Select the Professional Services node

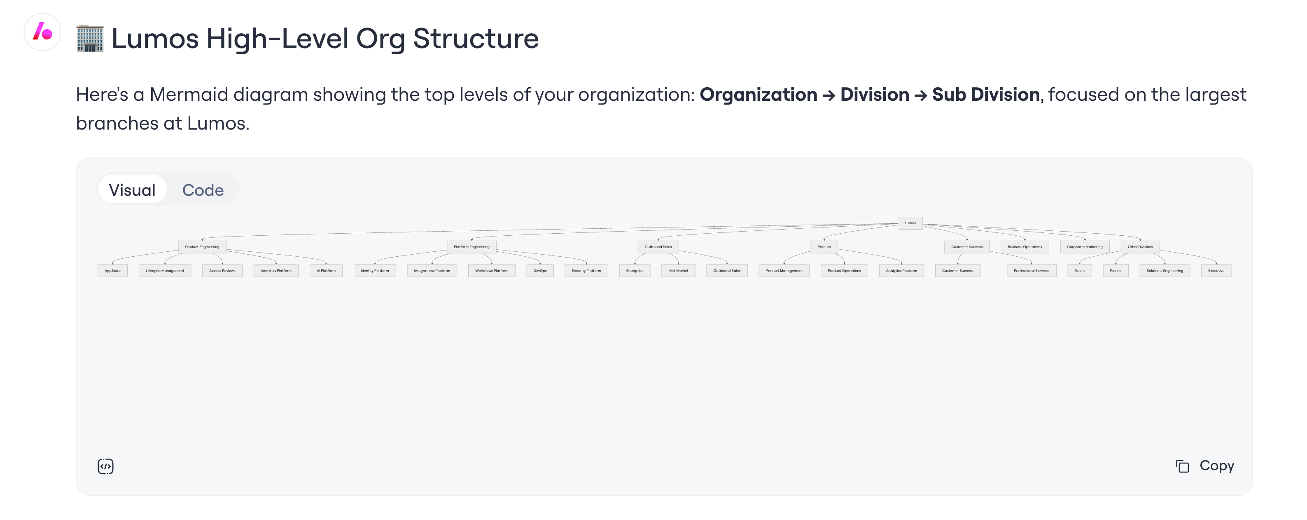(x=1031, y=271)
